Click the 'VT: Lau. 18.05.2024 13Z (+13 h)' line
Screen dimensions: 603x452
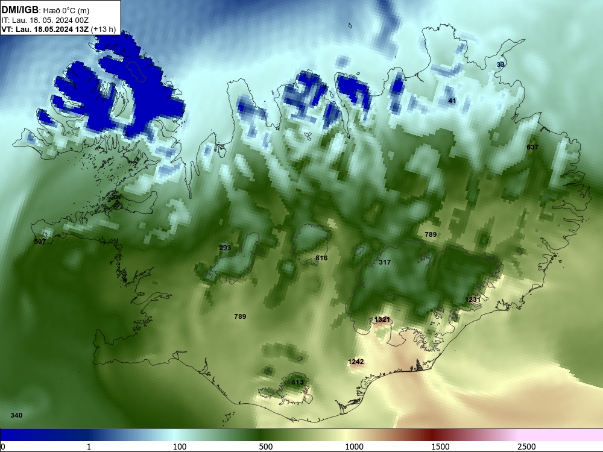click(x=58, y=29)
